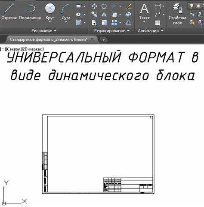Open the Rectangle tool dropdown arrow
This screenshot has height=207, width=204.
85,6
